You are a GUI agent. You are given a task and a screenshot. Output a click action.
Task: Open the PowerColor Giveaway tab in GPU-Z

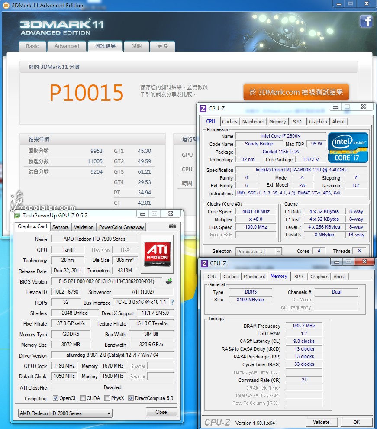[x=121, y=227]
